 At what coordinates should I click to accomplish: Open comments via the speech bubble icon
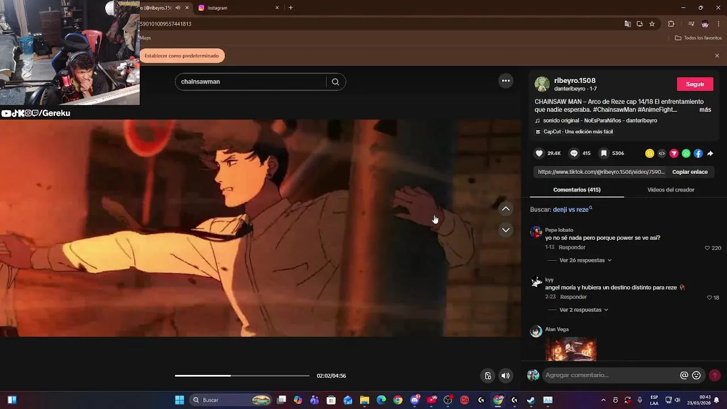(x=574, y=153)
